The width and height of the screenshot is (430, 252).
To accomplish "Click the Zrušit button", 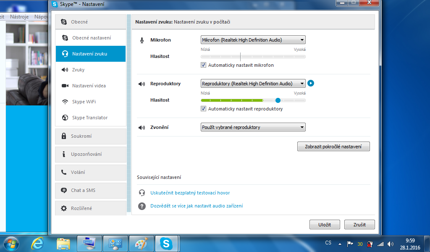I will click(359, 225).
